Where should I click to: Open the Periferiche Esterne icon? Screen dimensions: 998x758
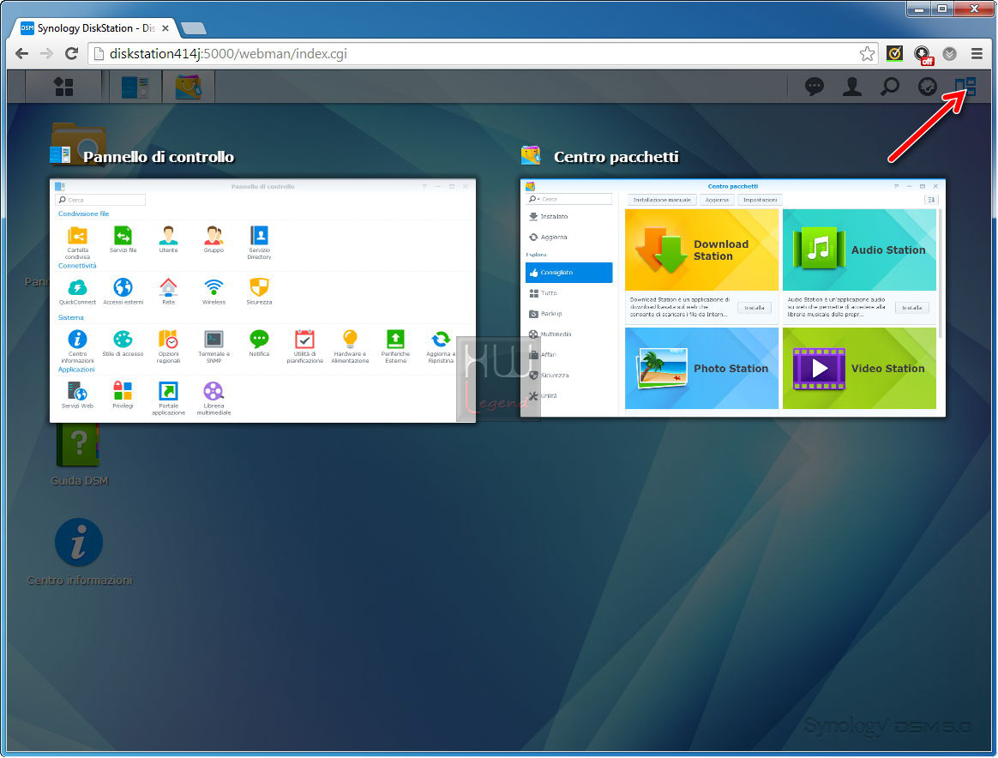click(395, 346)
